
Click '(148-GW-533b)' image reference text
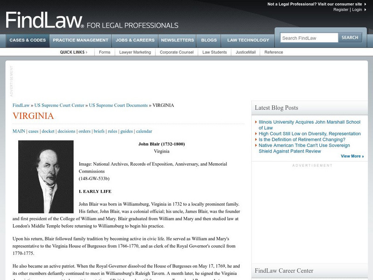(94, 179)
